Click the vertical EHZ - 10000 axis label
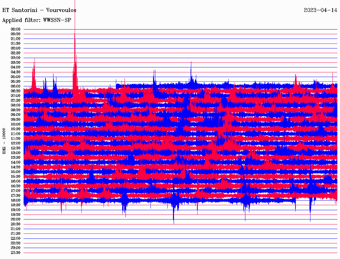Image resolution: width=340 pixels, height=259 pixels. tap(4, 141)
